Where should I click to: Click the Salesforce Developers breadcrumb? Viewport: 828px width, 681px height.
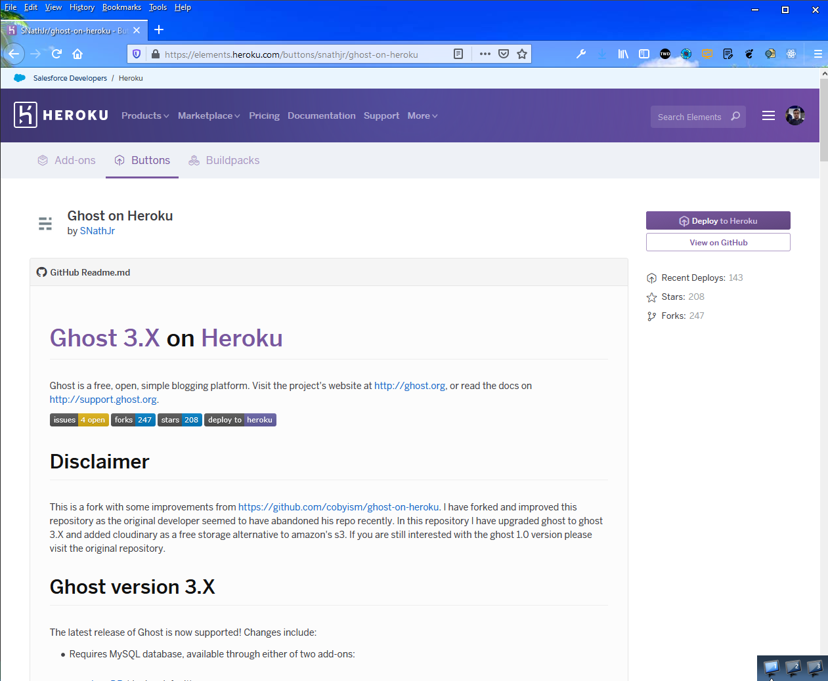click(70, 78)
